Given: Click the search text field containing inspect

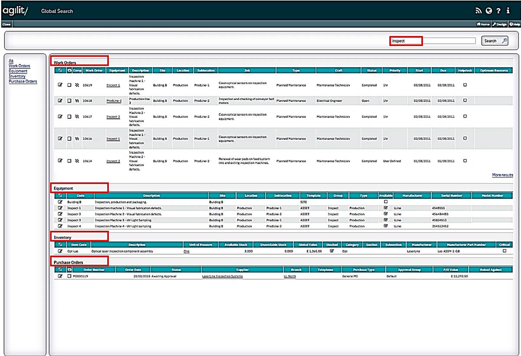Looking at the screenshot, I should coord(433,41).
